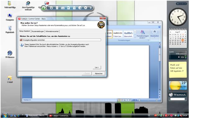
Task: Select 'Anzeigekonfiguration einrichten' list entry
Action: (x=60, y=40)
